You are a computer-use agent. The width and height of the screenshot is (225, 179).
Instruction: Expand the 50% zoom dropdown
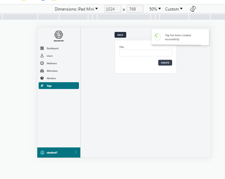pyautogui.click(x=155, y=9)
